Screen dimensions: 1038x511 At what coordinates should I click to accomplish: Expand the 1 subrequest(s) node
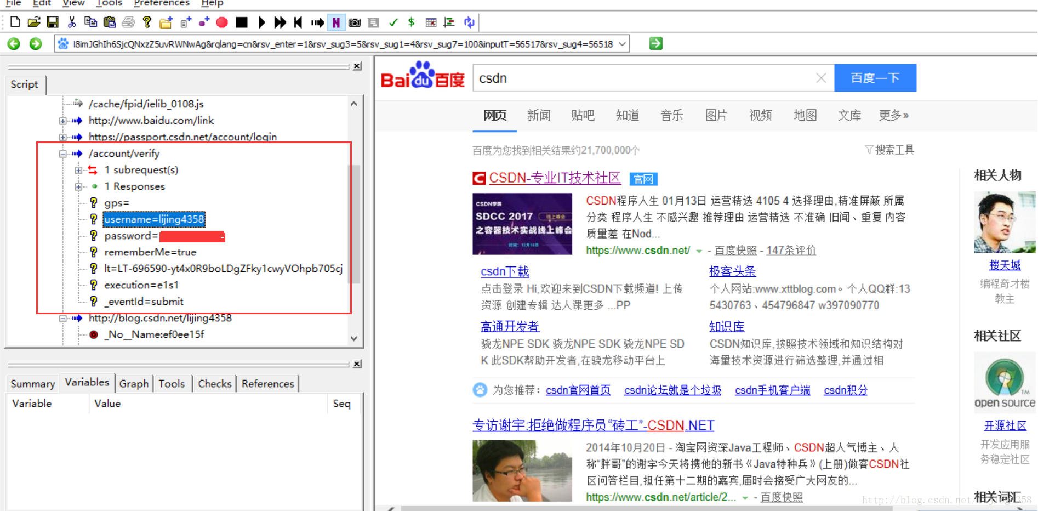pos(78,170)
